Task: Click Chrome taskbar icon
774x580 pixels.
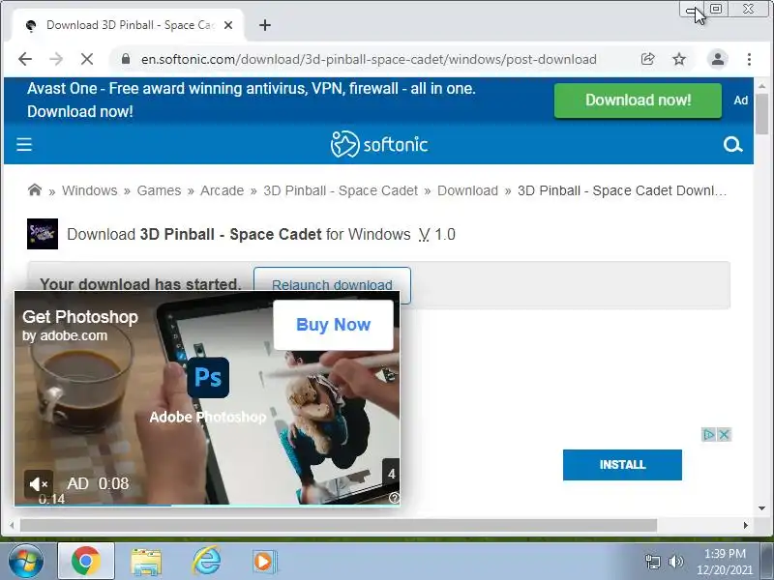Action: (86, 562)
